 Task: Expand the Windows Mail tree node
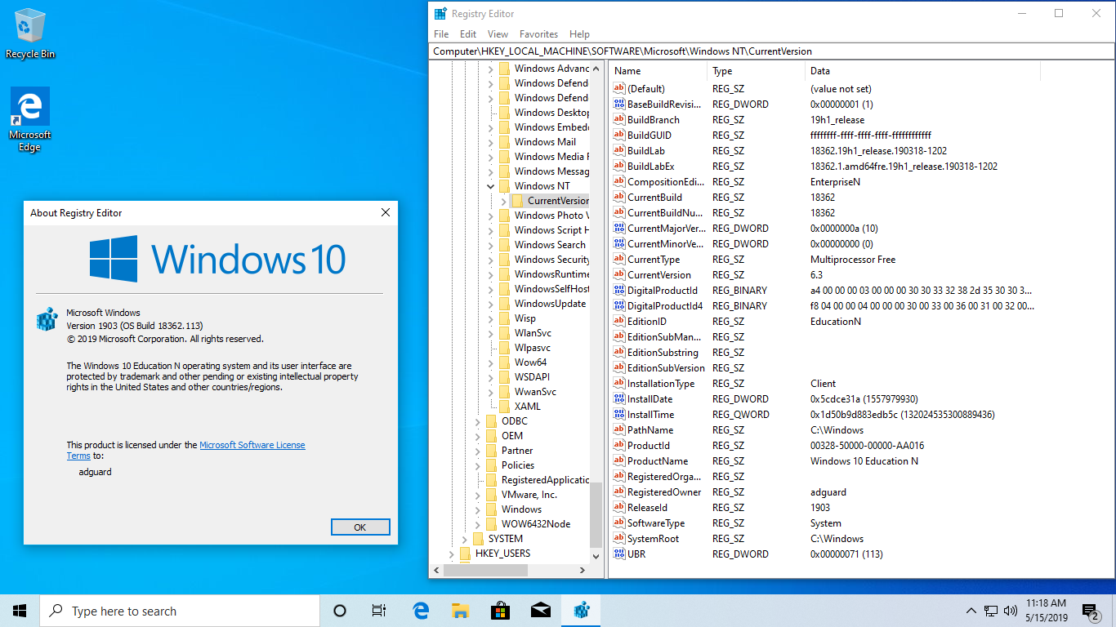pos(491,142)
